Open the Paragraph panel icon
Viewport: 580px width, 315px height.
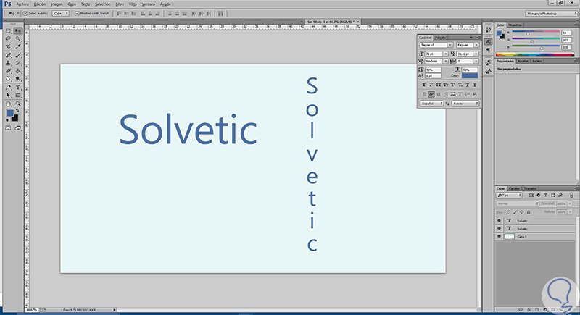[x=488, y=50]
